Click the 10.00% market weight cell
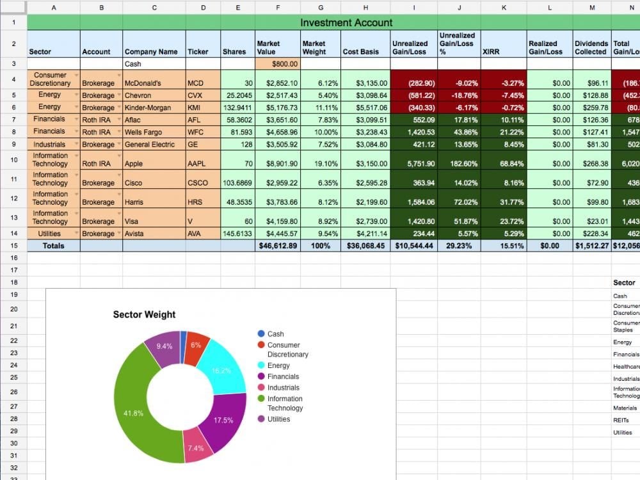This screenshot has height=480, width=640. point(321,132)
